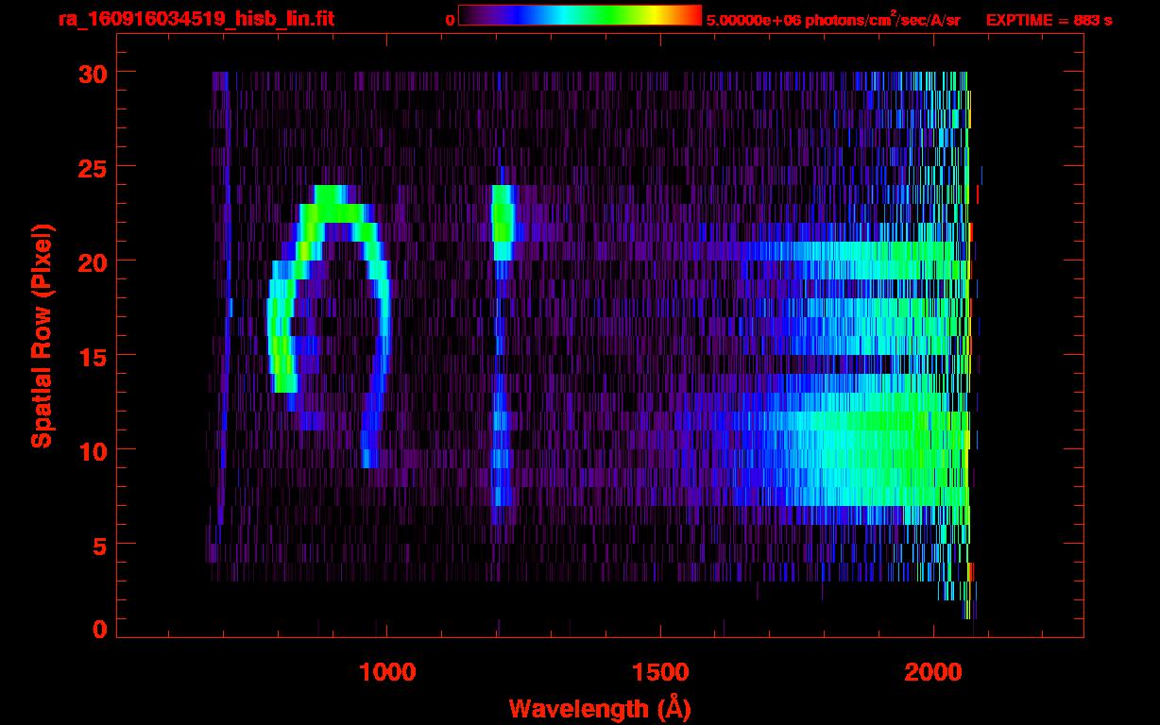Click the rainbow color scale bar

pyautogui.click(x=580, y=15)
